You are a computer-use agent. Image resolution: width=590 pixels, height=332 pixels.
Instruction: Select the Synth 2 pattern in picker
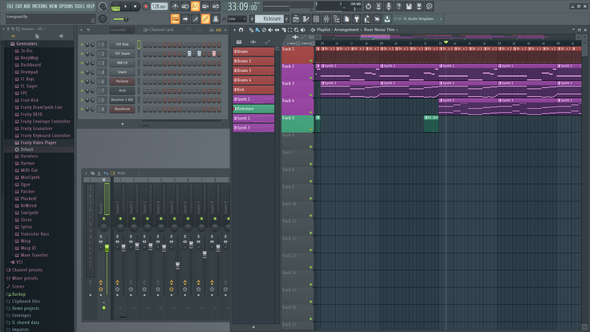(254, 118)
